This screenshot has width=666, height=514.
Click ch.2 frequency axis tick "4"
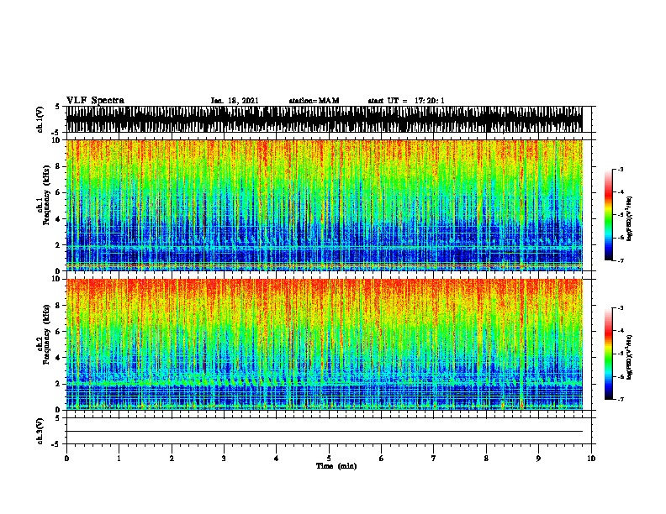point(59,358)
